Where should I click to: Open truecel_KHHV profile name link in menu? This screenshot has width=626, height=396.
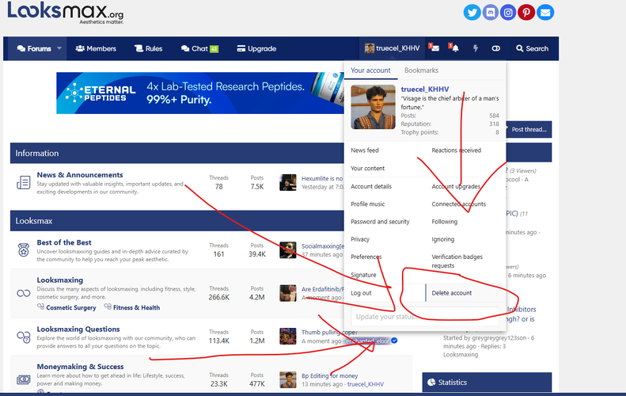click(425, 89)
